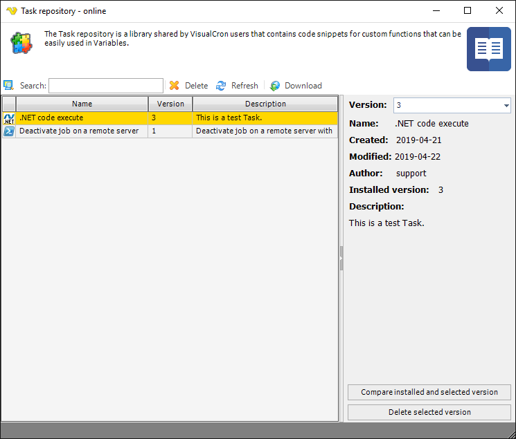Sort by the Description column header
Screen dimensions: 516x439
pyautogui.click(x=265, y=104)
